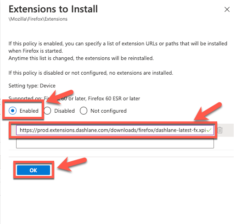Select the Enabled radio button
242x224 pixels.
point(12,111)
